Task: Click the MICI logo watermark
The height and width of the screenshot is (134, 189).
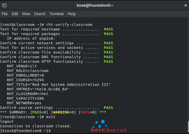Action: (108, 126)
